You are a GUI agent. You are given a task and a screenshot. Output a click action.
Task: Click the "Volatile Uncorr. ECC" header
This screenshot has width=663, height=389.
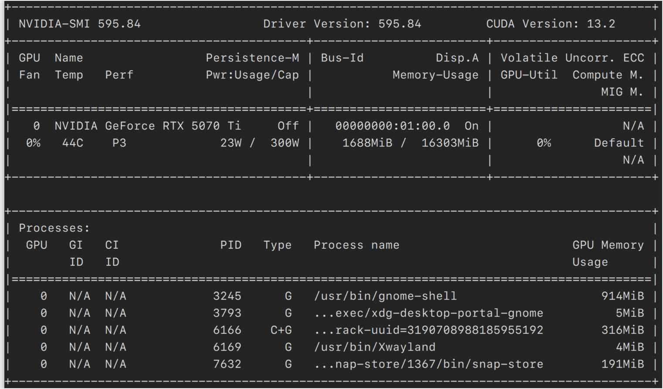[572, 58]
